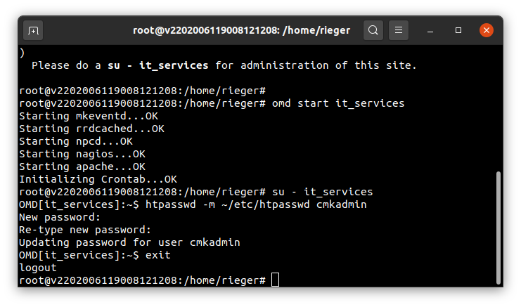Open the hamburger menu
The width and height of the screenshot is (521, 307).
pos(399,30)
